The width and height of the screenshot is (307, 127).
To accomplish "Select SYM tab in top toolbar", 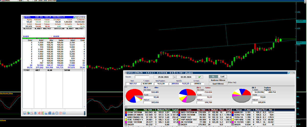I will (x=50, y=1).
